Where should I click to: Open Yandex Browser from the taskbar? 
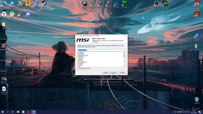click(x=23, y=112)
